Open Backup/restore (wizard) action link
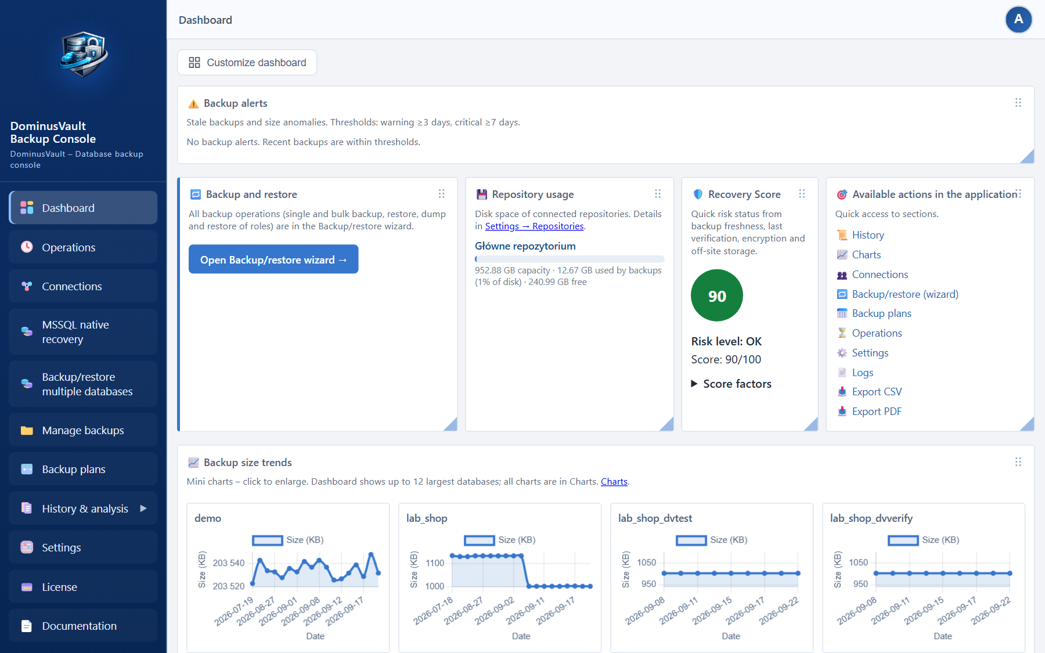The width and height of the screenshot is (1045, 653). coord(905,294)
